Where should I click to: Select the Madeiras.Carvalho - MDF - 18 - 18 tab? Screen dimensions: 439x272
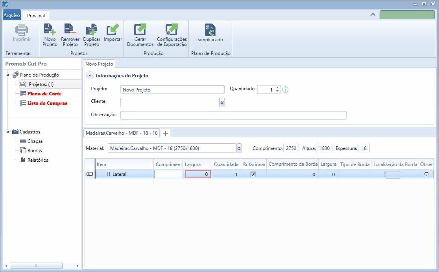coord(122,133)
